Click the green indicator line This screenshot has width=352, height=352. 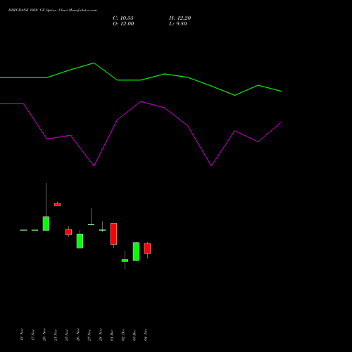tap(141, 80)
